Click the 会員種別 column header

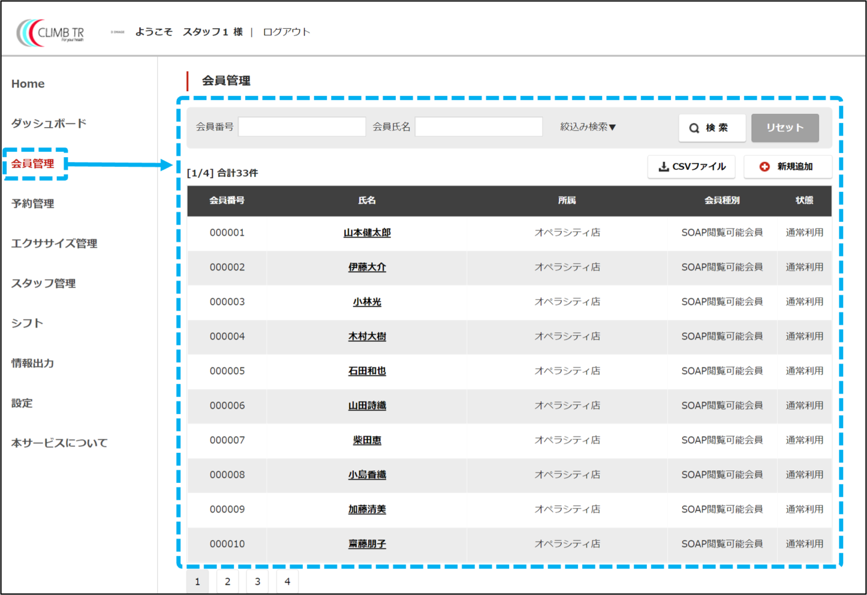point(722,200)
